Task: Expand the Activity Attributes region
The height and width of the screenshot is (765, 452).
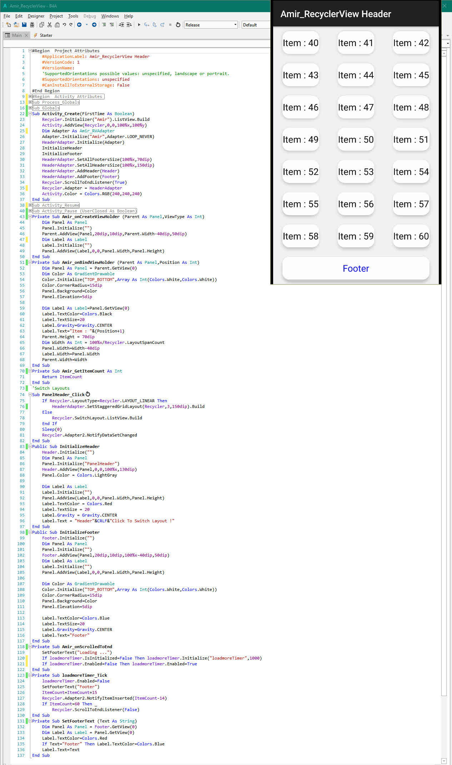Action: 30,97
